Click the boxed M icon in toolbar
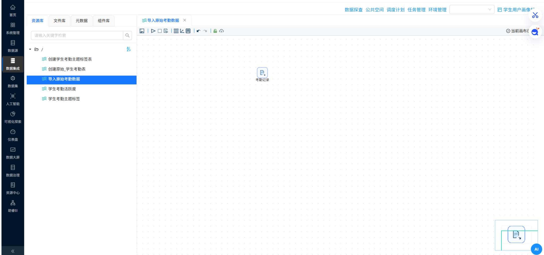 pyautogui.click(x=188, y=31)
